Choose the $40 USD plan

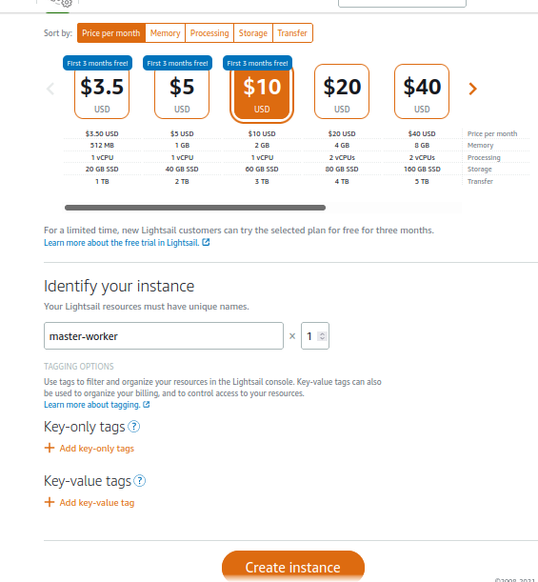(x=422, y=91)
